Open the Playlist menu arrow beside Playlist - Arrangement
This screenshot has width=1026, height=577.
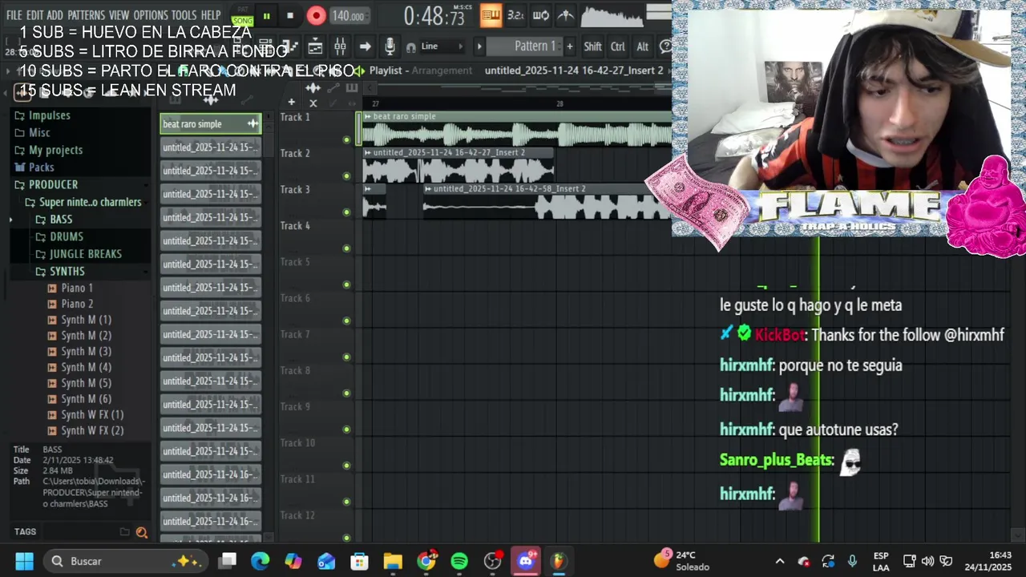(x=361, y=71)
